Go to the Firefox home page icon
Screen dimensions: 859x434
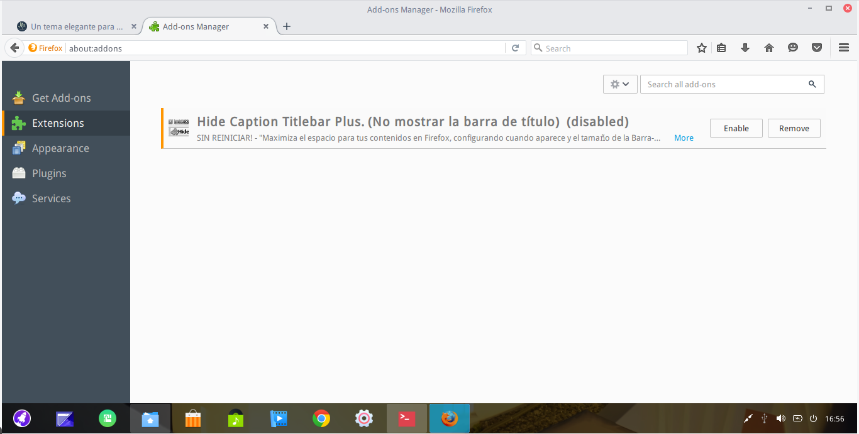pos(769,48)
